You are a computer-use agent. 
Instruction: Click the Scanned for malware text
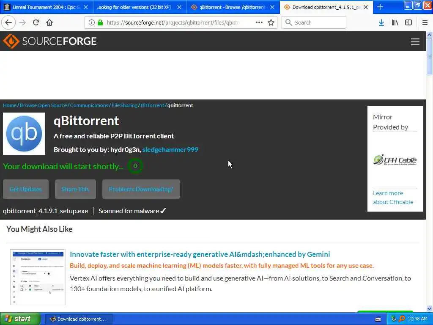pos(129,211)
